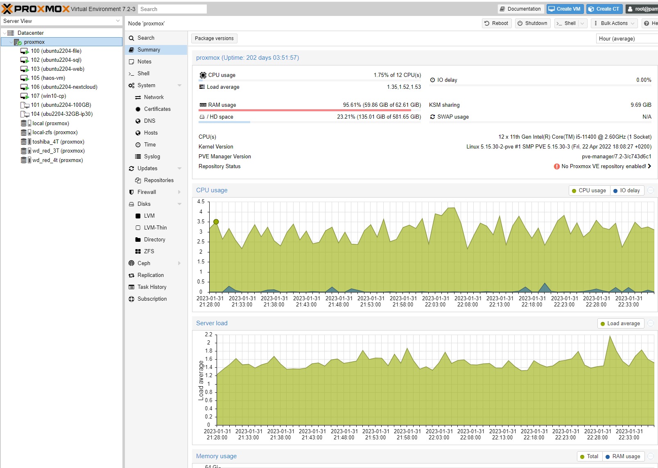The width and height of the screenshot is (658, 468).
Task: Select Summary in node menu
Action: click(x=156, y=50)
